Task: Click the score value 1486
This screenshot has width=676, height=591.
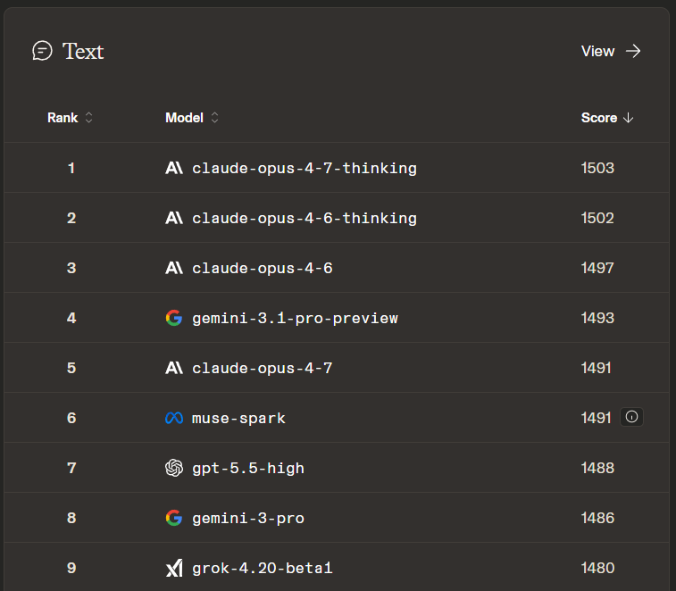Action: (x=597, y=518)
